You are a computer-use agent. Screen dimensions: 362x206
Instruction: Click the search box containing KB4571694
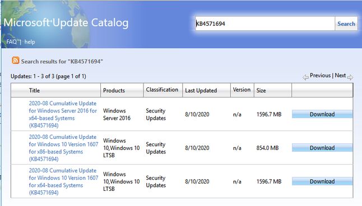265,24
